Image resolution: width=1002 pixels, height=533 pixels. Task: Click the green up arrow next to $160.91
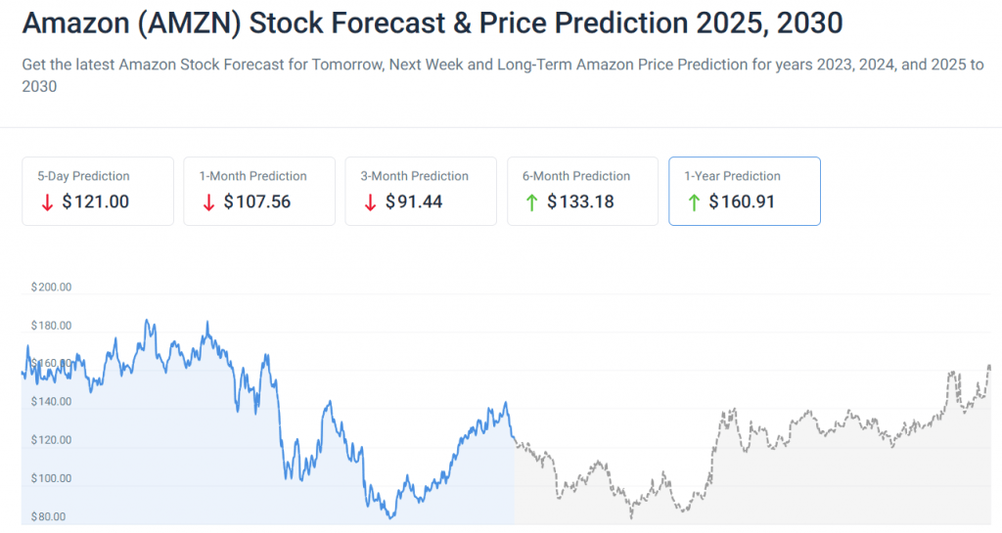(692, 202)
